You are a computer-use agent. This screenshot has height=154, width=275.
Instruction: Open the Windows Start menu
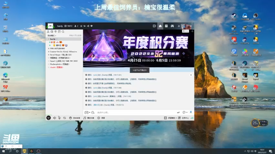tap(3, 151)
